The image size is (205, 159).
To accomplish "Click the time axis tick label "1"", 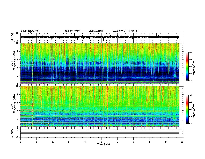I will click(37, 142).
